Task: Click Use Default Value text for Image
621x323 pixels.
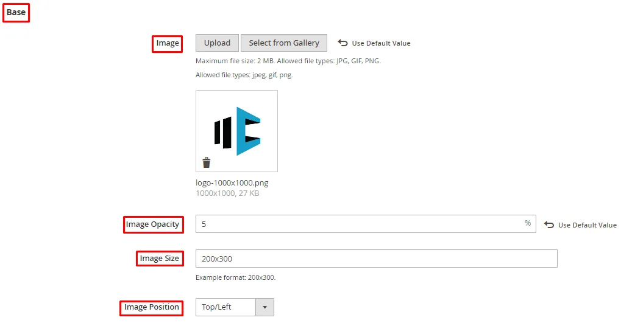Action: coord(381,43)
